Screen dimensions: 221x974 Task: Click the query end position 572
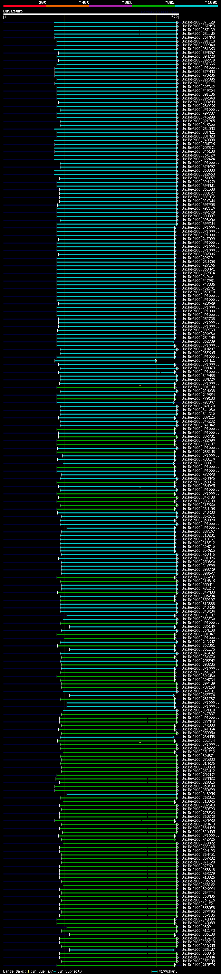(x=174, y=17)
